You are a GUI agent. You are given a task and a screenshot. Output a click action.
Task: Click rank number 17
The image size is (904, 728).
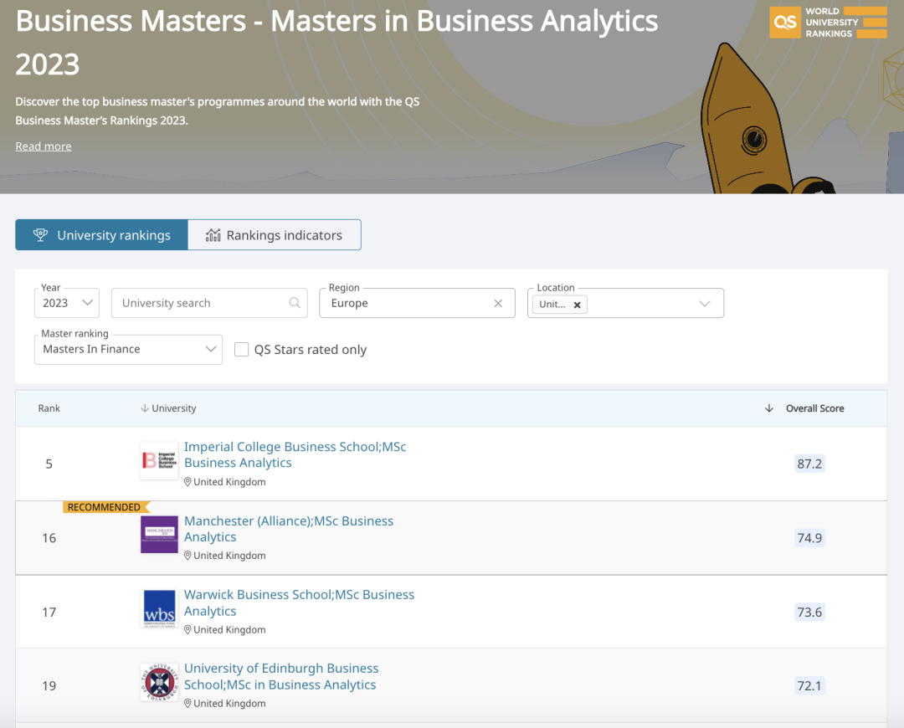pyautogui.click(x=49, y=613)
